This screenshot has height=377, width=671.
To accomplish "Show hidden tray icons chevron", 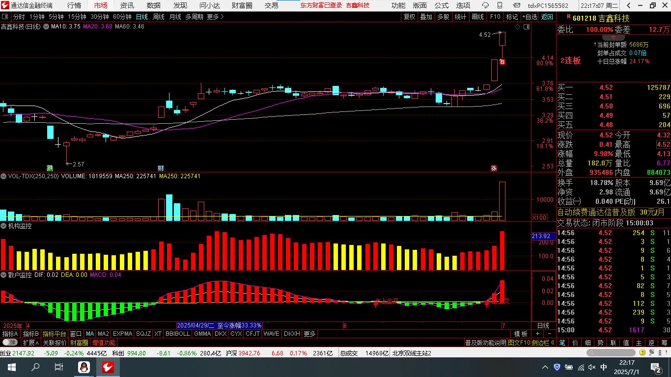I will (545, 367).
